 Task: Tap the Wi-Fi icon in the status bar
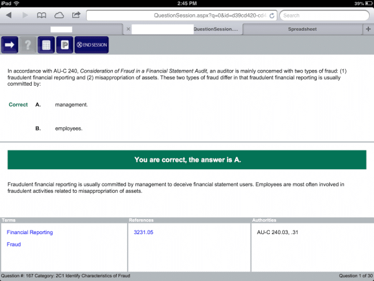pyautogui.click(x=16, y=3)
